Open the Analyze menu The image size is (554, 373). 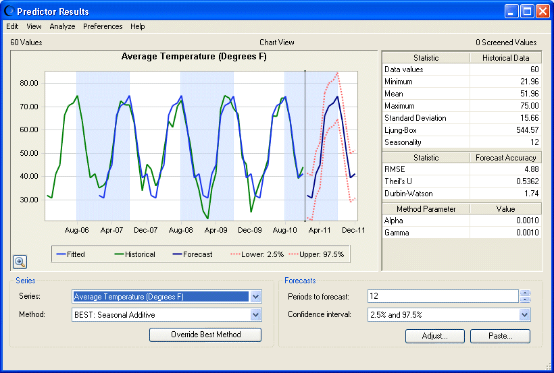point(62,26)
